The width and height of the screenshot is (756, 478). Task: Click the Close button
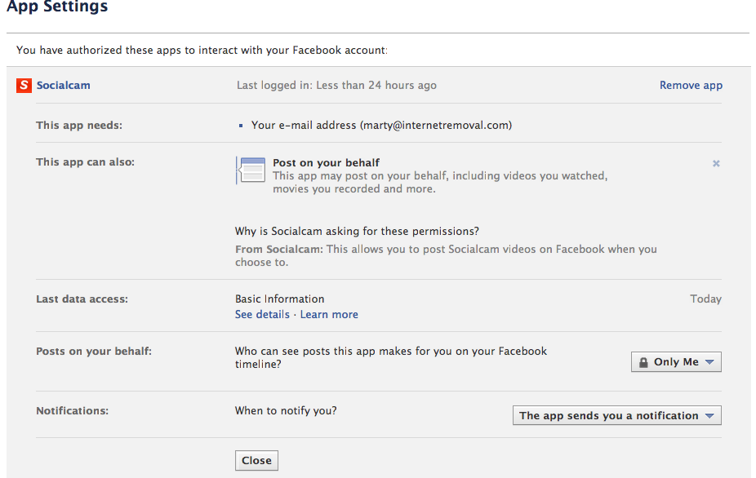coord(256,460)
